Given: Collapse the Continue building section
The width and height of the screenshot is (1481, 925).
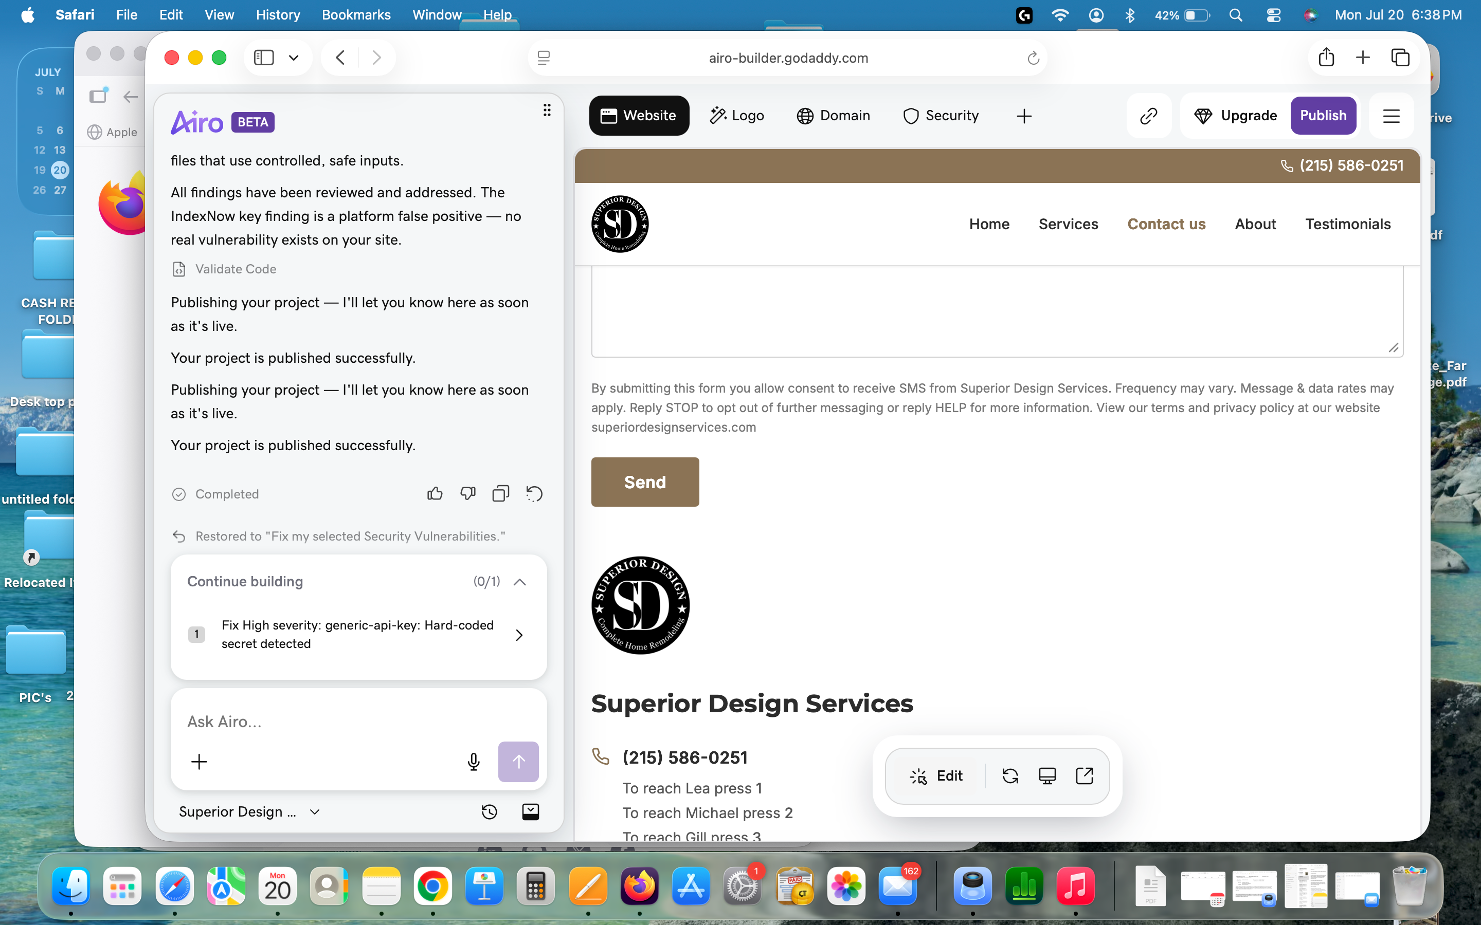Looking at the screenshot, I should pos(519,582).
